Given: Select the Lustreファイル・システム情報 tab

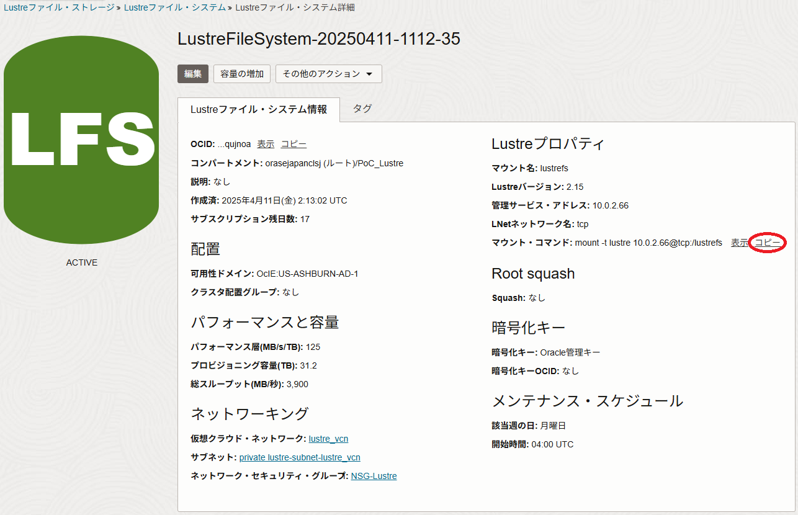Looking at the screenshot, I should click(x=259, y=109).
